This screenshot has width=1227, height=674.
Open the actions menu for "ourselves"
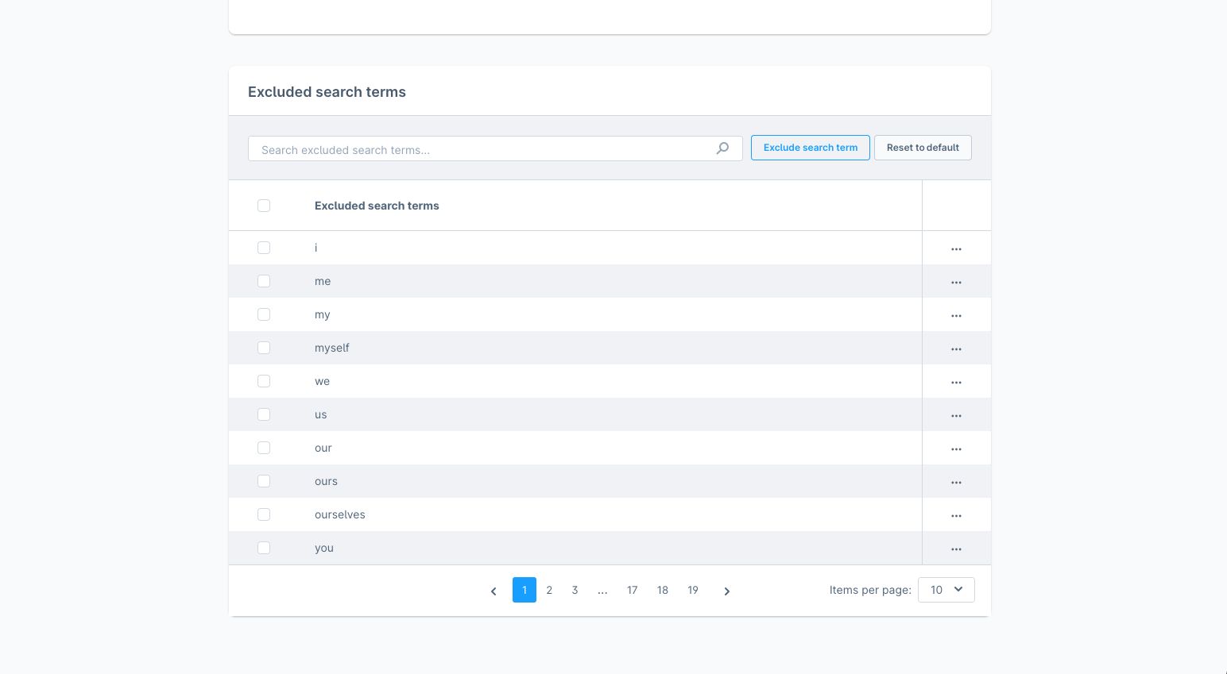click(x=956, y=515)
